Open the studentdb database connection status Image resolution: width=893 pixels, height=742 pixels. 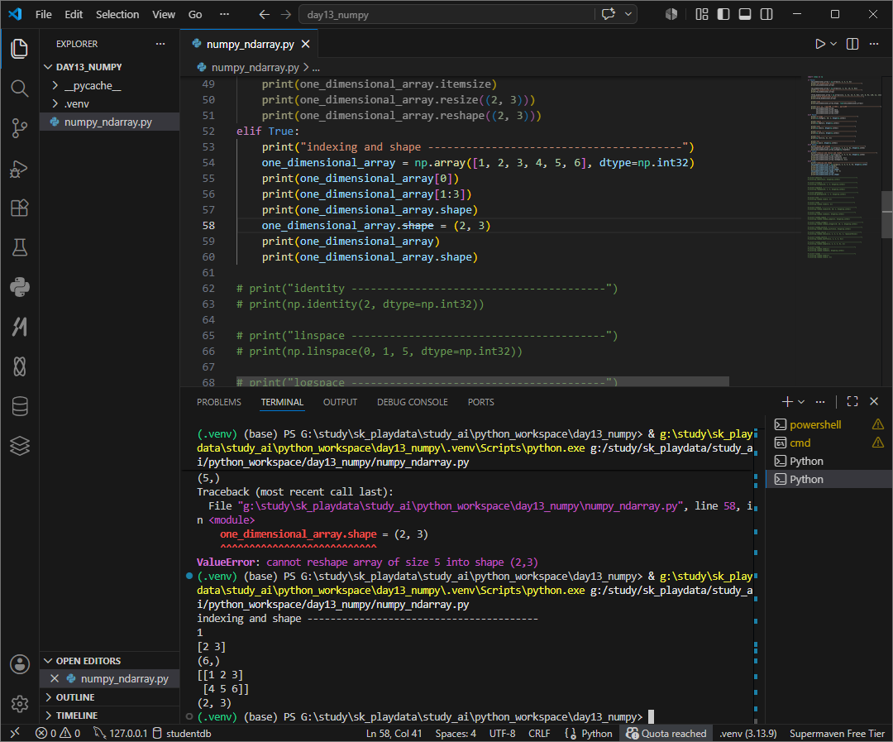[182, 734]
